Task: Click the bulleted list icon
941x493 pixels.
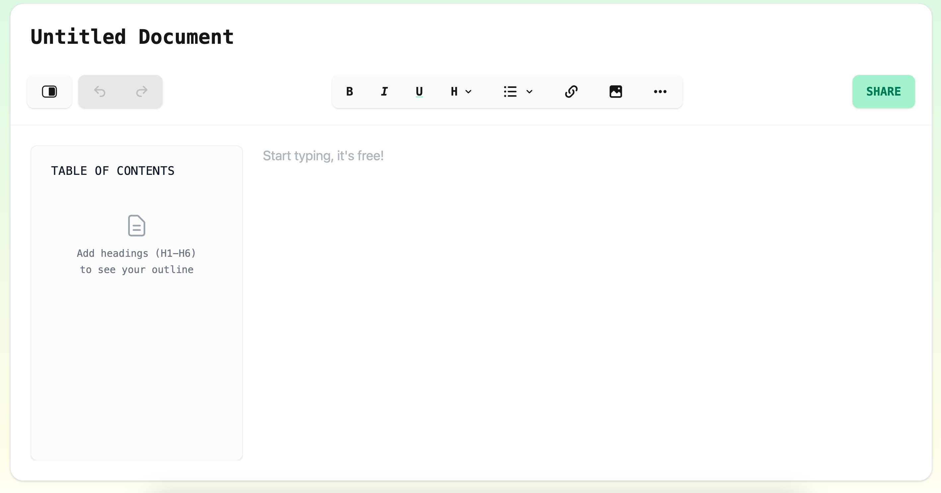Action: (510, 91)
